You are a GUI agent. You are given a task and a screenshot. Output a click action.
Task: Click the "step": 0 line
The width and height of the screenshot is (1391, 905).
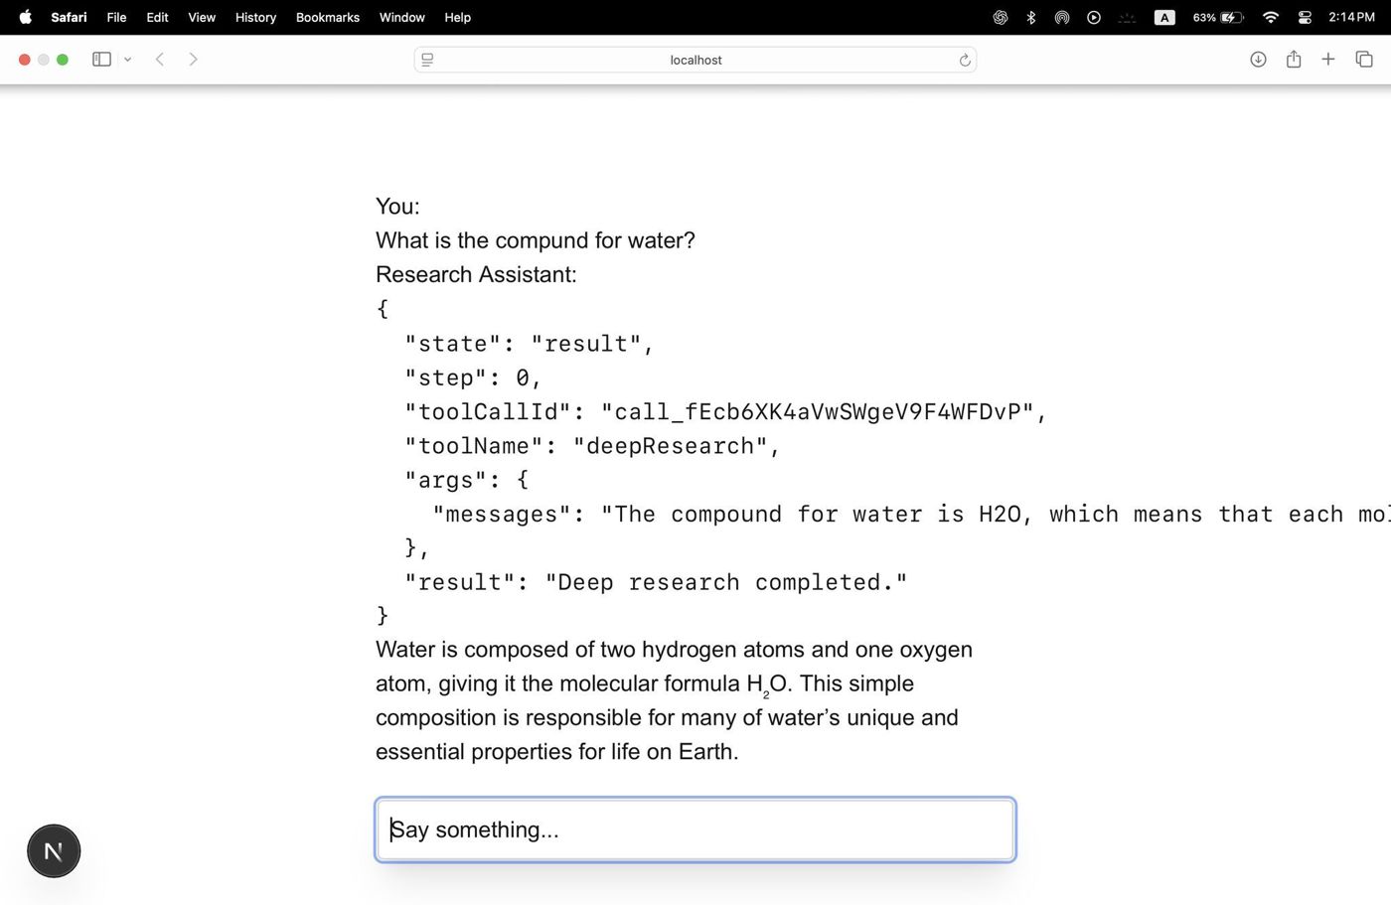(472, 377)
